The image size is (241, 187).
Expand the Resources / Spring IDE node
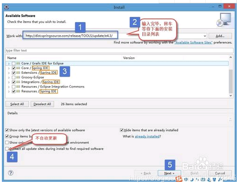(9, 92)
